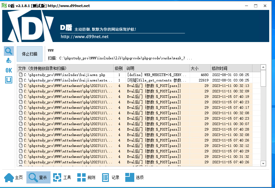Image resolution: width=275 pixels, height=188 pixels.
Task: Click the OK icon in left sidebar
Action: 9,70
